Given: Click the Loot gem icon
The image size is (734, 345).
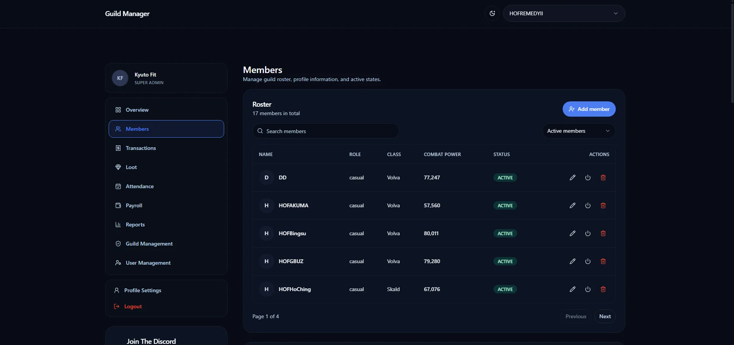Looking at the screenshot, I should (x=118, y=167).
